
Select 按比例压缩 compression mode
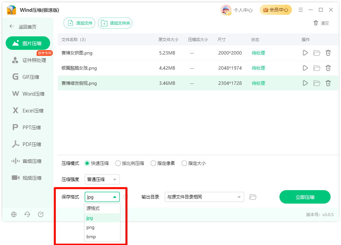(x=129, y=163)
